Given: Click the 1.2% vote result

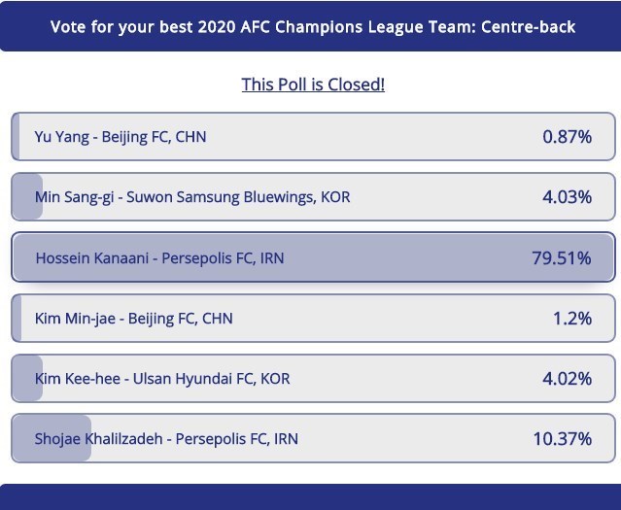Looking at the screenshot, I should pyautogui.click(x=572, y=319).
